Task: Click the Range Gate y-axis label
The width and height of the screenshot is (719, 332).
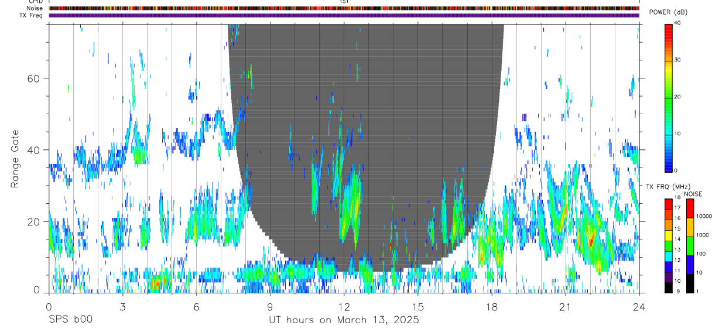Action: [x=15, y=159]
